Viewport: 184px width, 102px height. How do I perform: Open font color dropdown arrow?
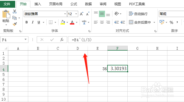77,22
